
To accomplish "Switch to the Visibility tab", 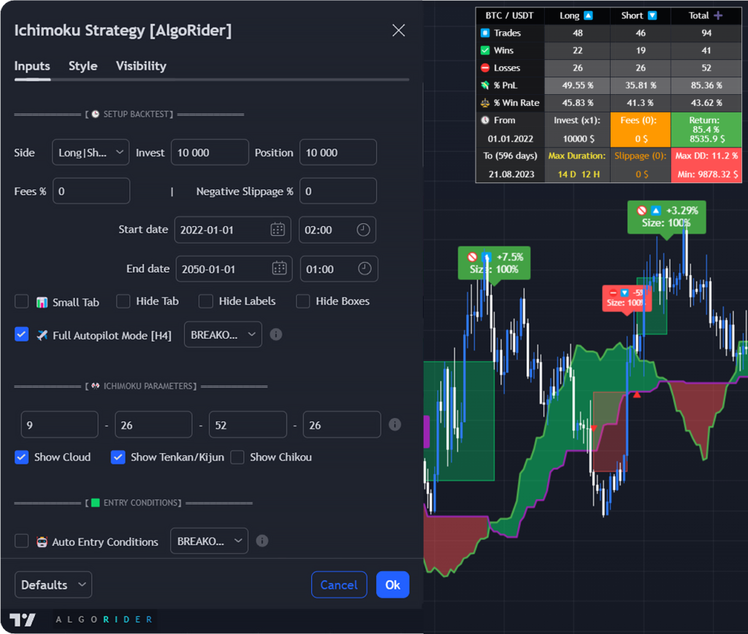I will tap(140, 66).
